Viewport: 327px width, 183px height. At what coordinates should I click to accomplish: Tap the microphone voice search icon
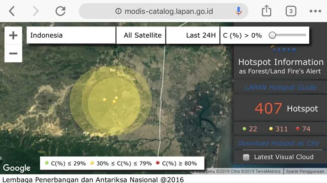click(x=238, y=11)
